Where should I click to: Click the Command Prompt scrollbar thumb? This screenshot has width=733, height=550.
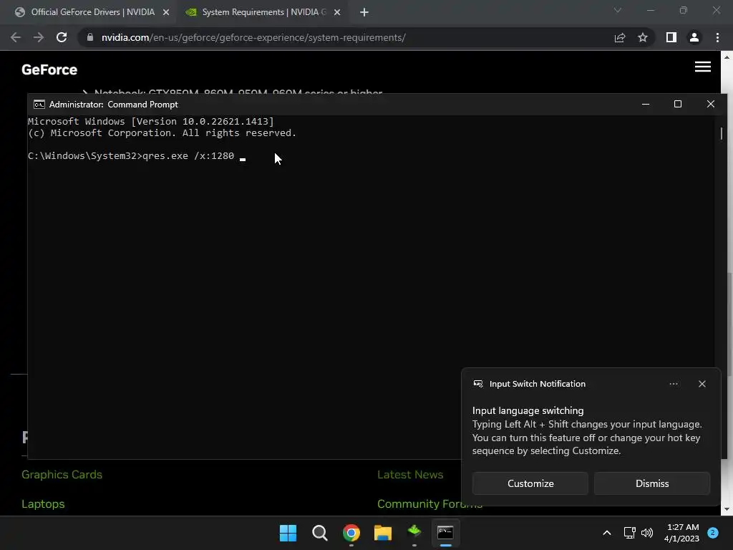722,134
